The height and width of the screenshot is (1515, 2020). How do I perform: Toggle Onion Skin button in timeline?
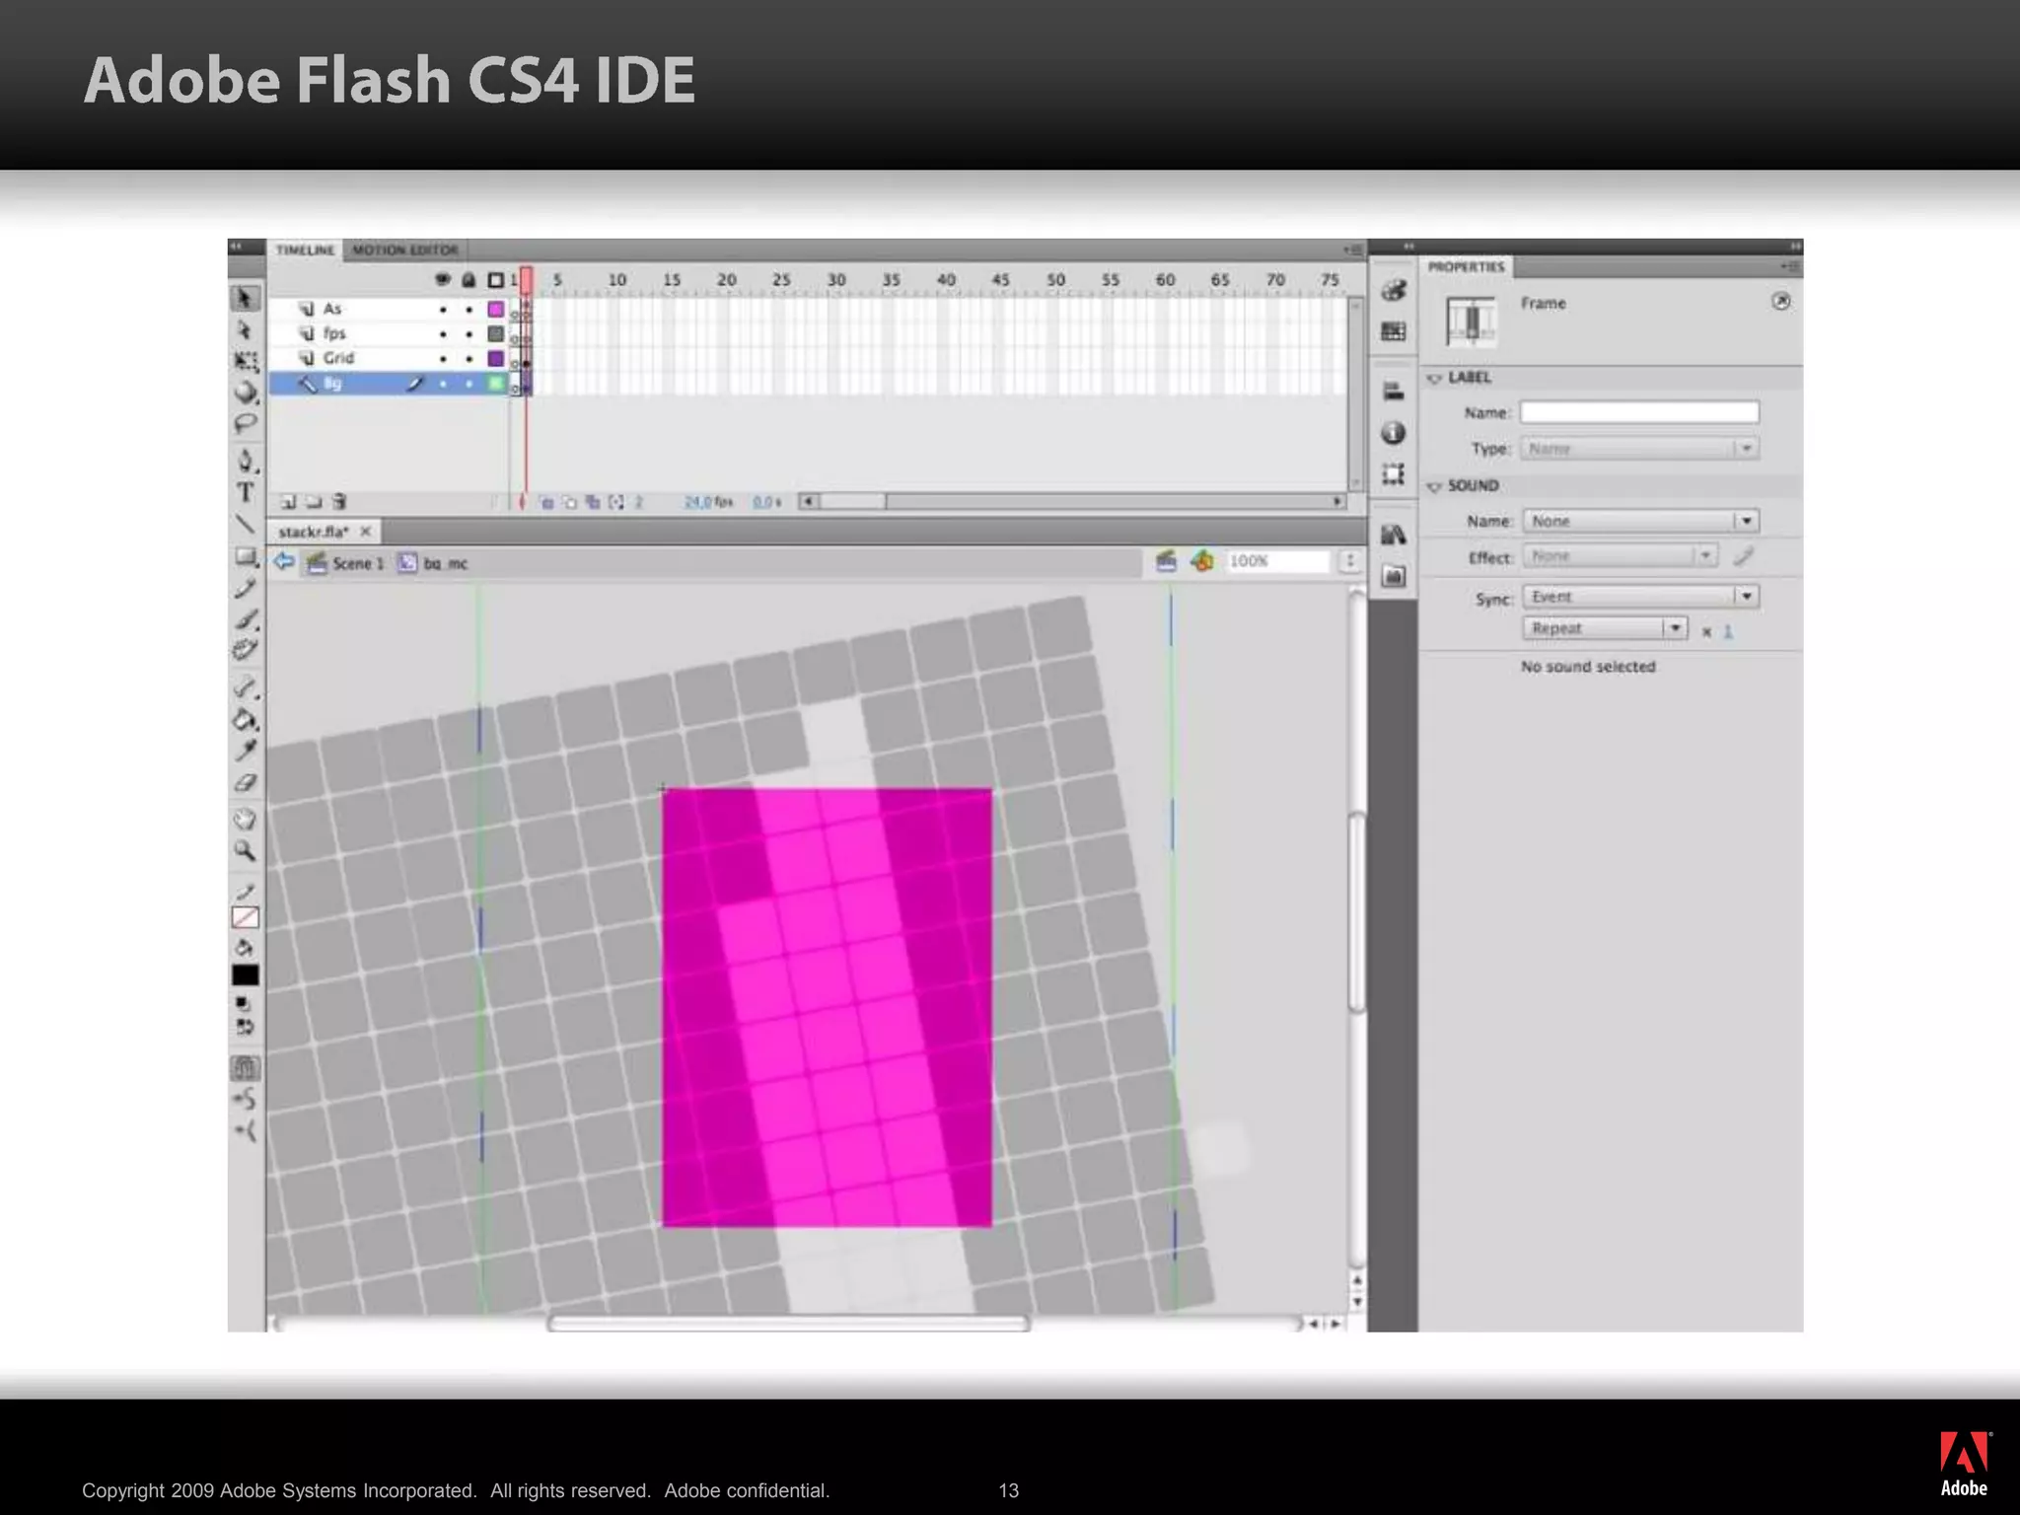pos(546,502)
